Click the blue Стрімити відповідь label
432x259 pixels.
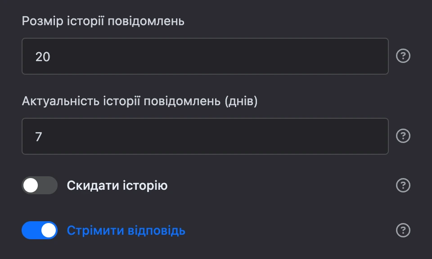tap(126, 231)
